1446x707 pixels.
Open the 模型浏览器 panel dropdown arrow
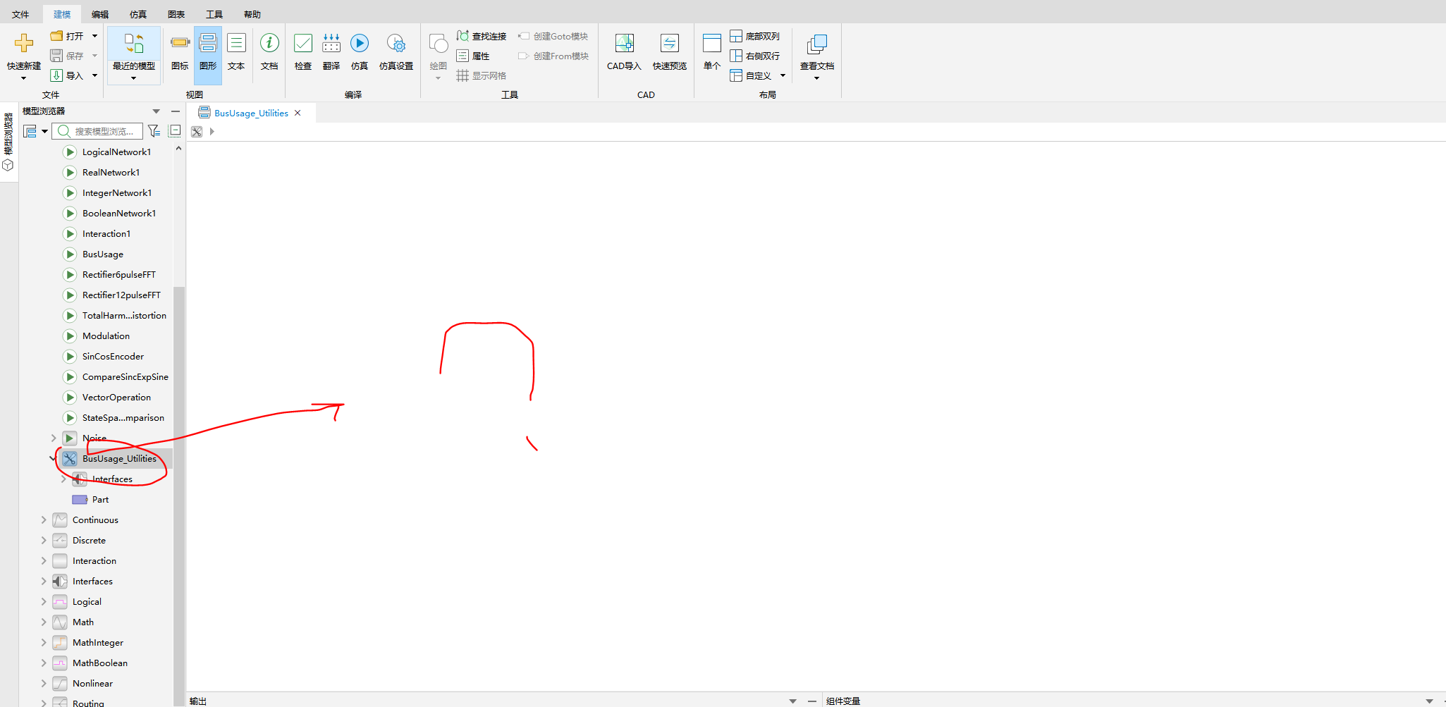(x=156, y=111)
